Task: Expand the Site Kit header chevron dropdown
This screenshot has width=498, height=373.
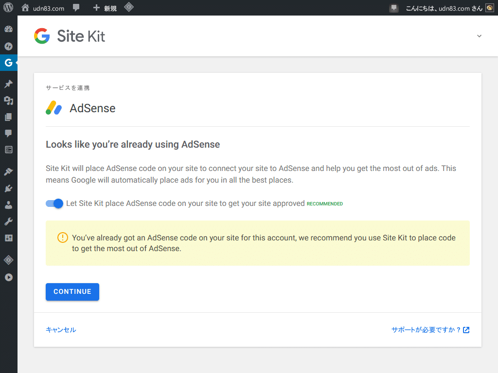Action: point(479,36)
